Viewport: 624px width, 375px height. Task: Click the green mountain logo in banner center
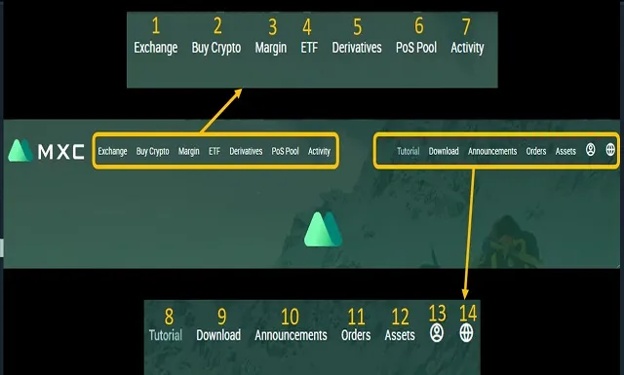[323, 229]
